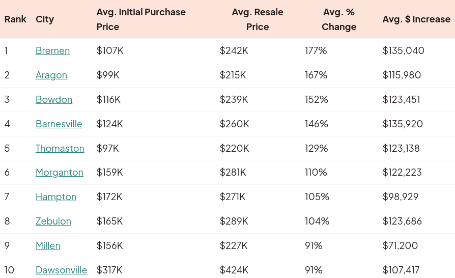Follow the Zebulon link

click(x=53, y=221)
